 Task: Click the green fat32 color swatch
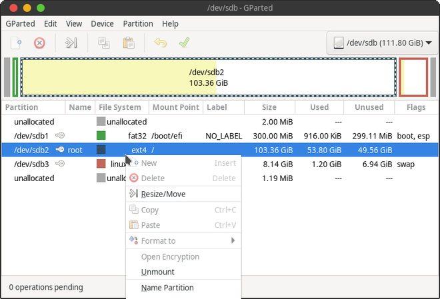click(x=101, y=135)
